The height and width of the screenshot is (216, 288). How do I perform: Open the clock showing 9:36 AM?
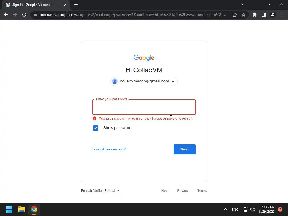click(267, 209)
